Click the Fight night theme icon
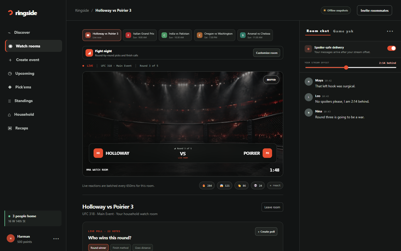Screen dimensions: 401x251 click(x=89, y=53)
